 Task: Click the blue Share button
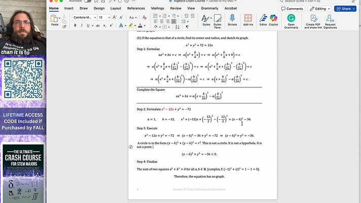click(345, 9)
